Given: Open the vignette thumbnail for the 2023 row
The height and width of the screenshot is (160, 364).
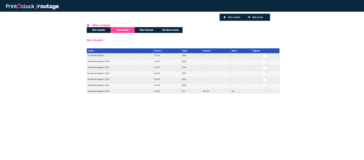Looking at the screenshot, I should point(266,80).
